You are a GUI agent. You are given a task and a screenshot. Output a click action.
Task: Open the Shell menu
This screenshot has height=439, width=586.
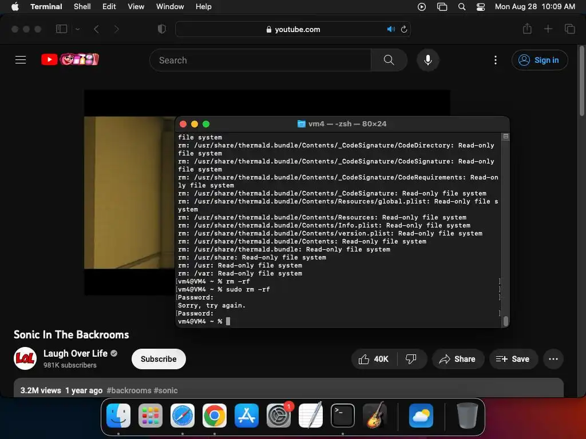click(x=82, y=7)
